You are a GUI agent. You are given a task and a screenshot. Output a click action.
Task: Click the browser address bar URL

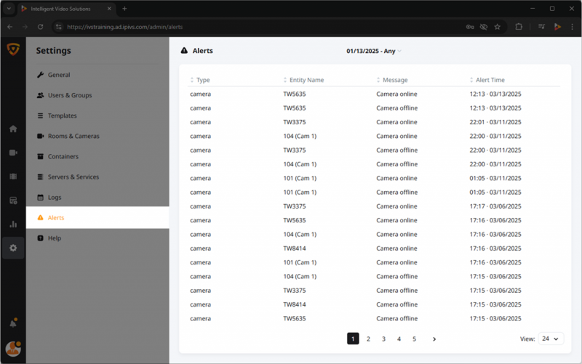point(124,27)
